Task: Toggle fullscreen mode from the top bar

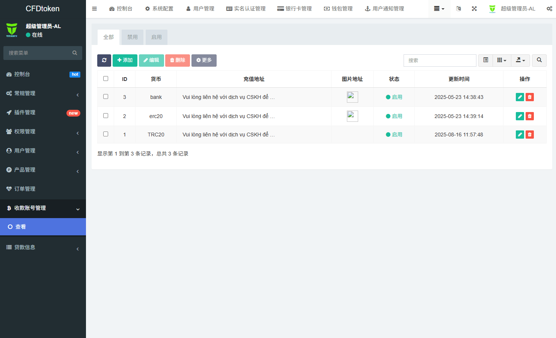Action: pyautogui.click(x=474, y=8)
